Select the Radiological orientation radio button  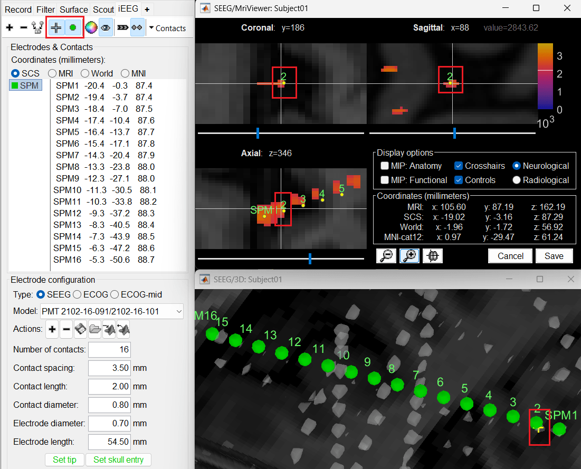click(x=517, y=180)
